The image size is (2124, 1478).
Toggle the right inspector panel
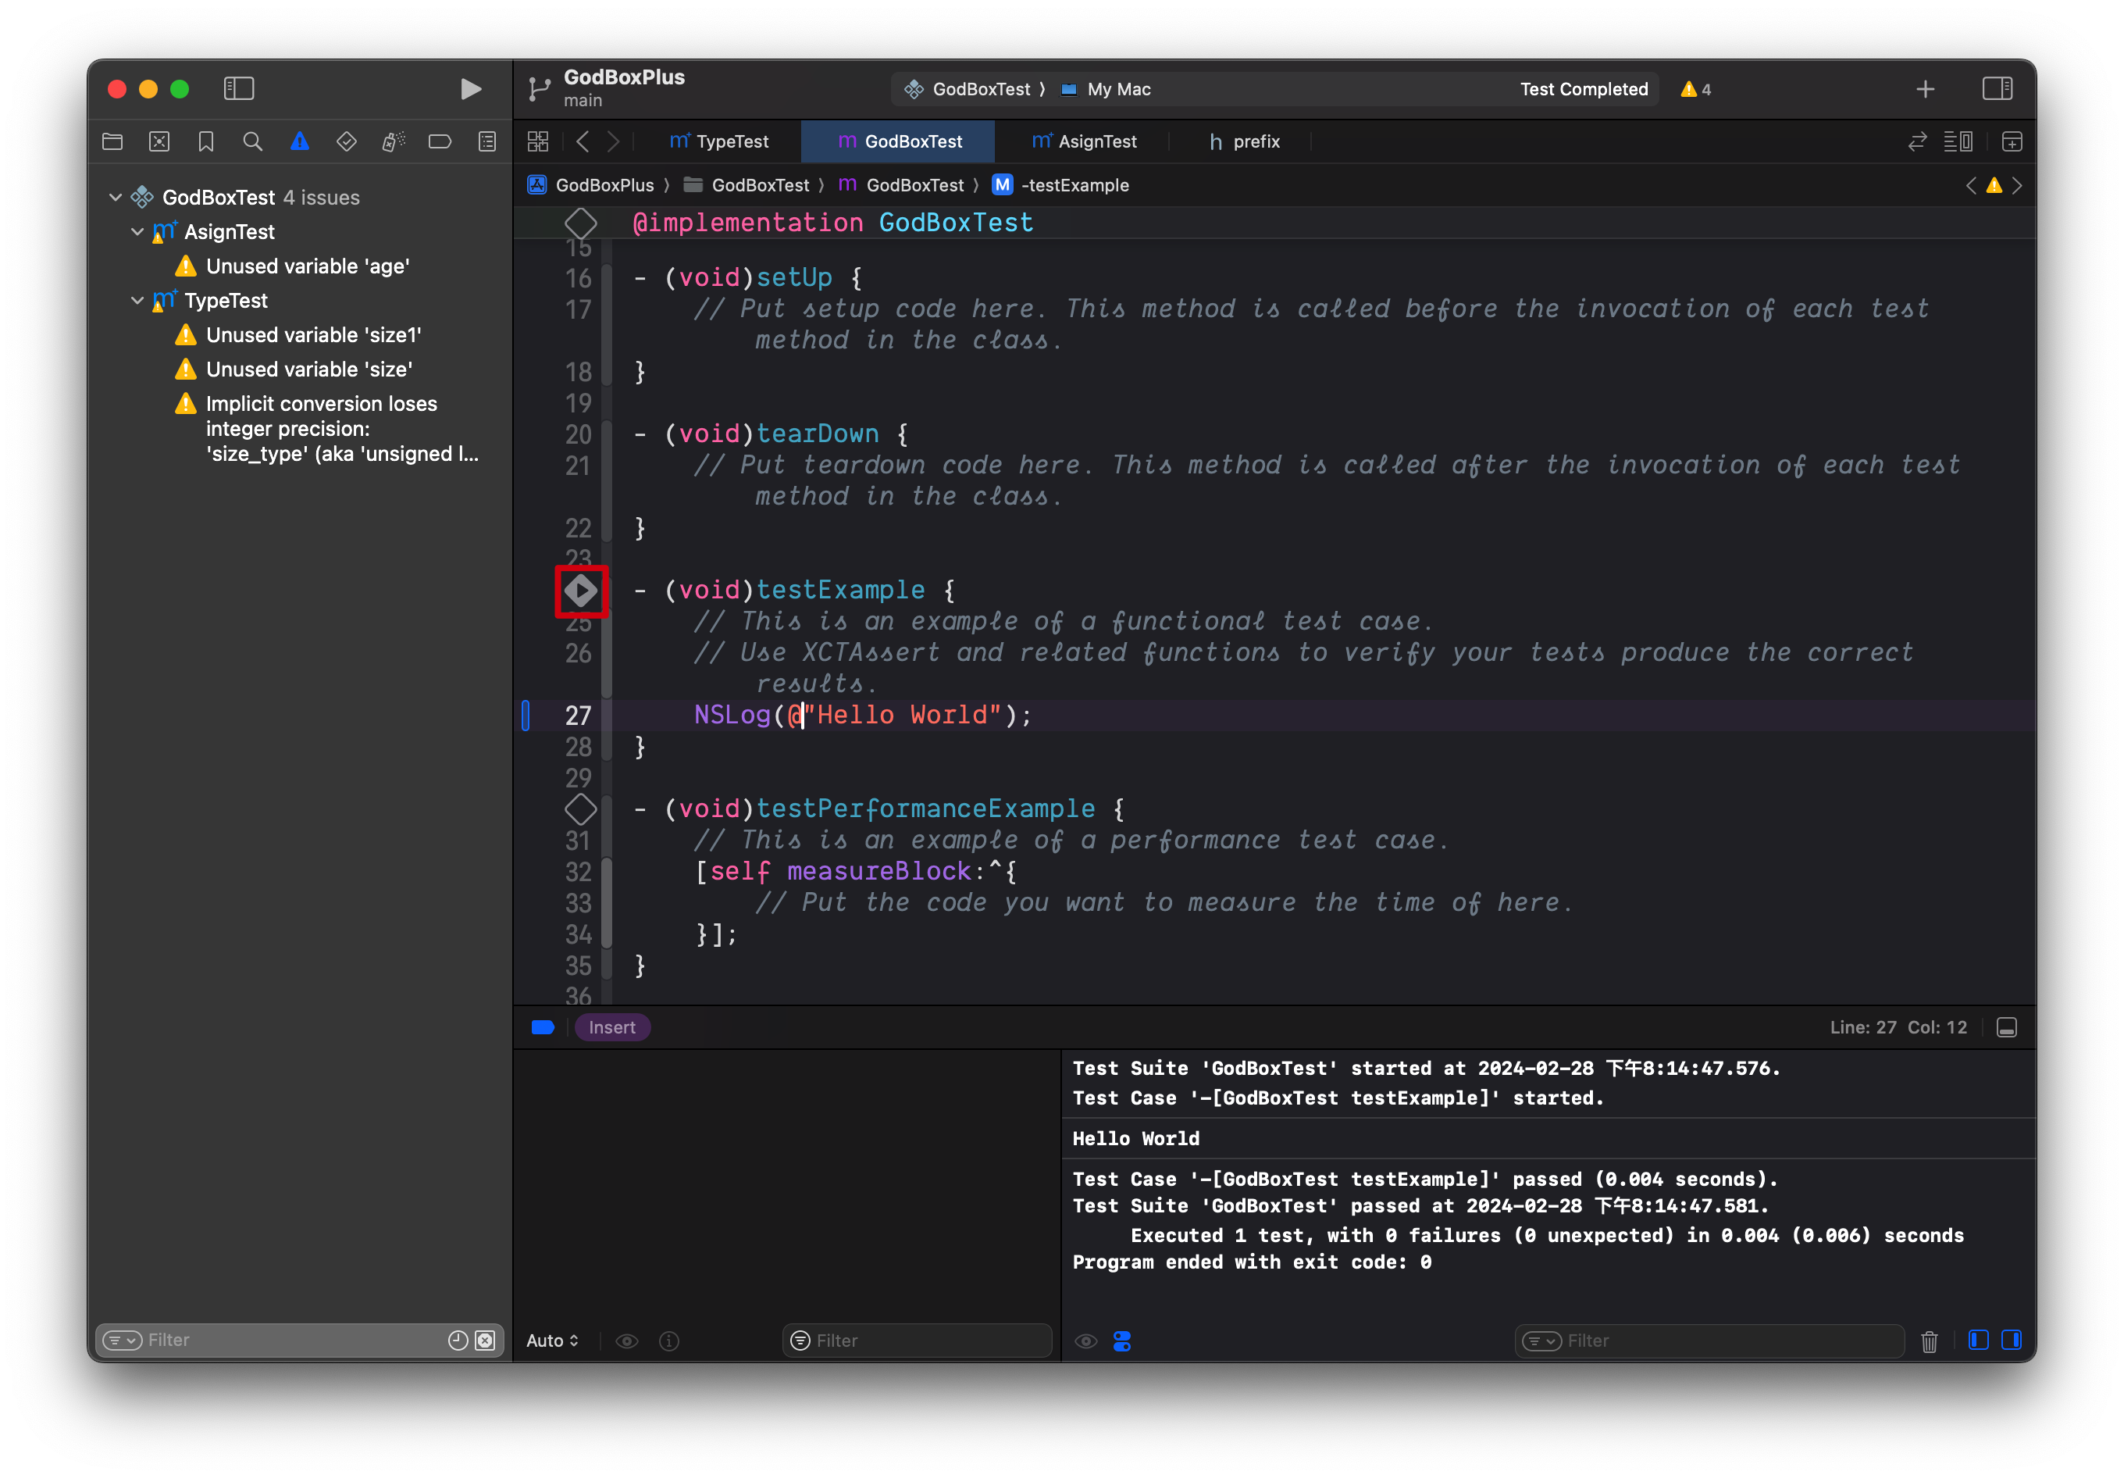(1997, 89)
